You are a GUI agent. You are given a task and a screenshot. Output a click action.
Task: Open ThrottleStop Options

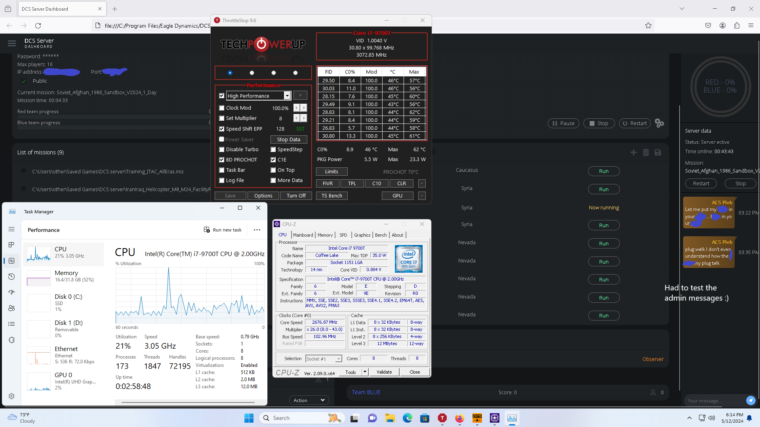(263, 195)
